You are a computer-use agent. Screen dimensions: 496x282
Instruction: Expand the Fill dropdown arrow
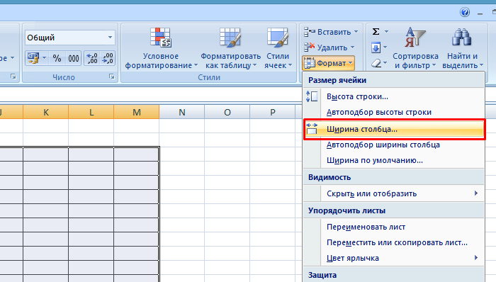pyautogui.click(x=385, y=47)
